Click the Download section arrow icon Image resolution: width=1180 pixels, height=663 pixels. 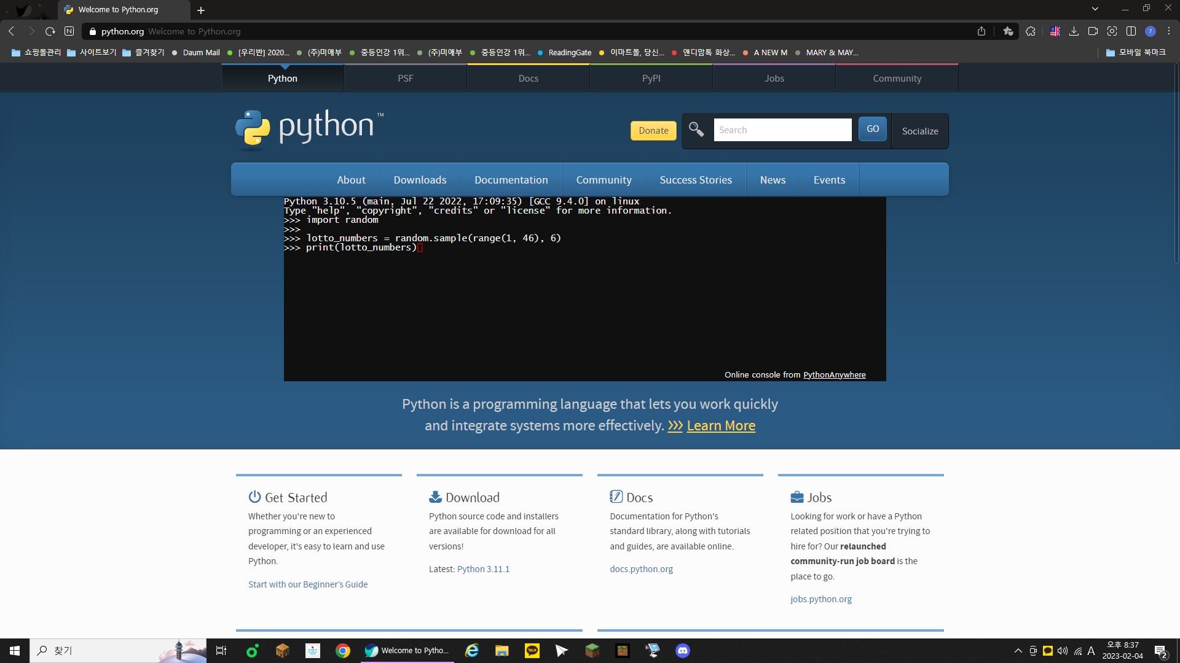[435, 497]
